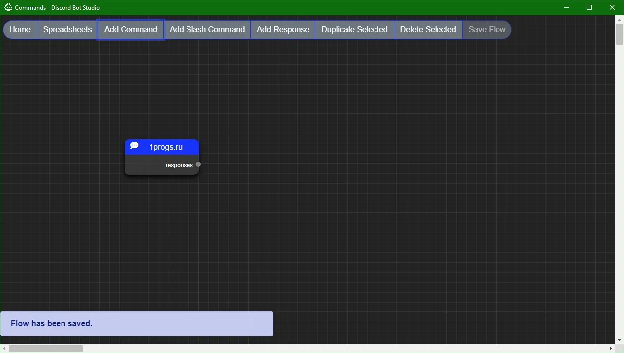This screenshot has height=353, width=624.
Task: Click Add Slash Command
Action: (207, 29)
